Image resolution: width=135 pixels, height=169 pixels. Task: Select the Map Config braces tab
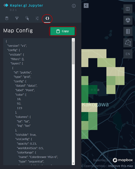(x=47, y=18)
